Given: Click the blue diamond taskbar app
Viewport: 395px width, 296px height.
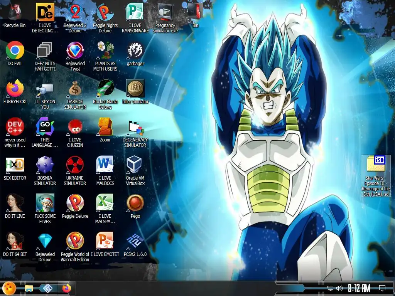Looking at the screenshot, I should (x=47, y=288).
